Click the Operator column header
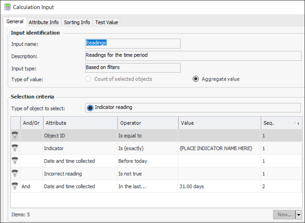The image size is (305, 223). coord(147,123)
